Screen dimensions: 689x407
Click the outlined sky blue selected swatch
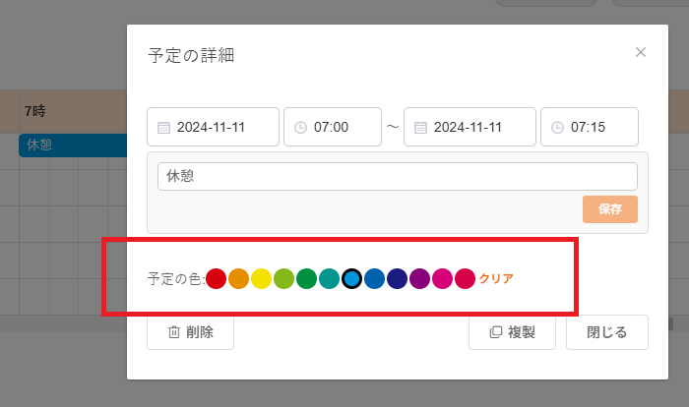(x=352, y=278)
